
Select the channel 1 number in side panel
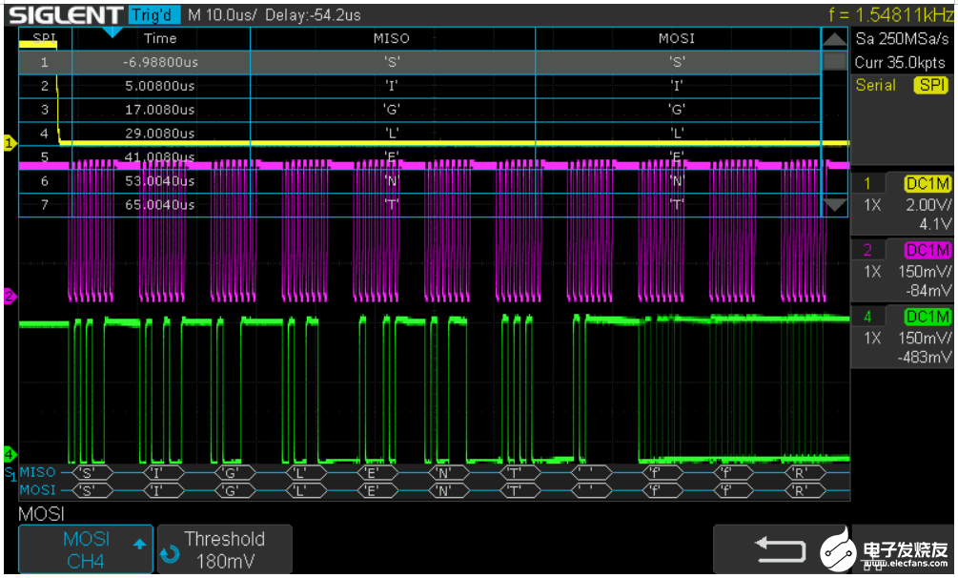click(867, 183)
